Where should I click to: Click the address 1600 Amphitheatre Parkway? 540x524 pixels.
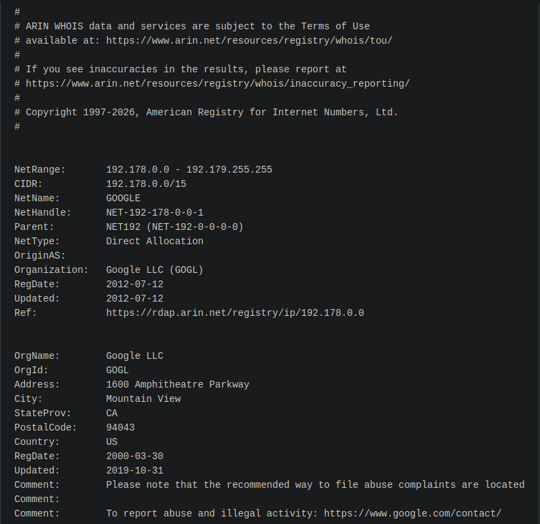pos(177,384)
